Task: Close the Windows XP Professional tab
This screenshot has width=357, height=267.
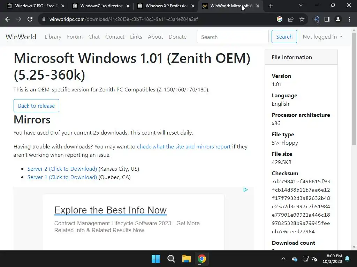Action: point(193,6)
